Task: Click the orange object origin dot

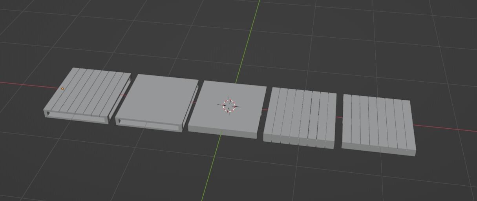Action: (x=62, y=89)
